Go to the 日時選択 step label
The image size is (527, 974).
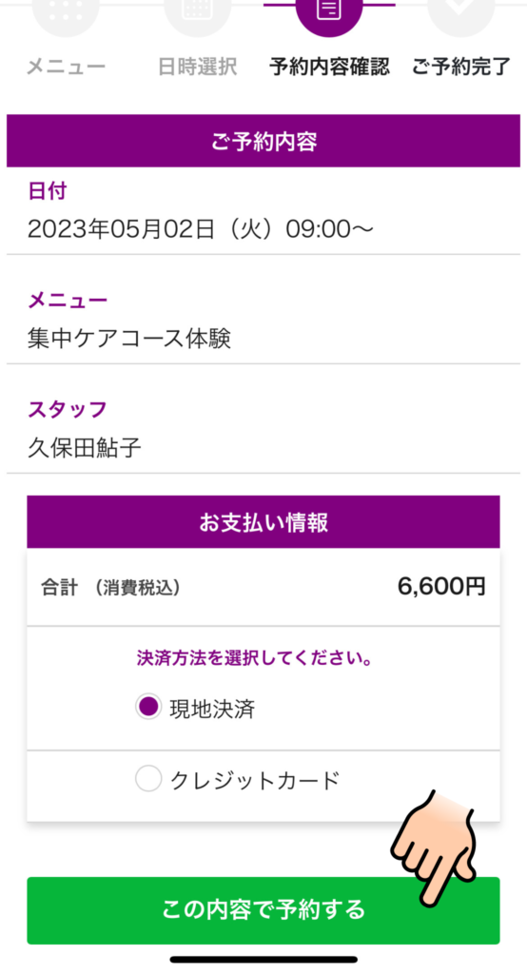coord(198,67)
